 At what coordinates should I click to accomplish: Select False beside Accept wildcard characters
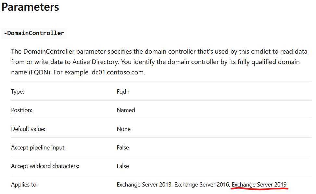[123, 166]
